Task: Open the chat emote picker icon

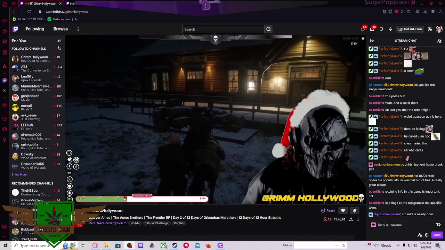Action: point(438,225)
